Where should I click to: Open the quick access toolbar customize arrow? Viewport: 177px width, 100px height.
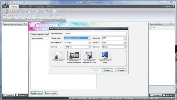click(25, 3)
